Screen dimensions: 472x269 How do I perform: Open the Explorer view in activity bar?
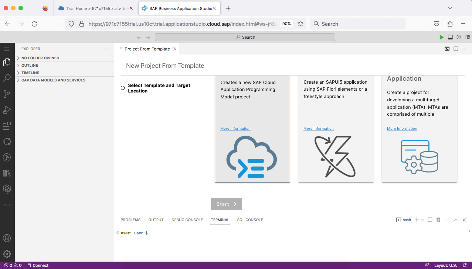click(x=7, y=63)
